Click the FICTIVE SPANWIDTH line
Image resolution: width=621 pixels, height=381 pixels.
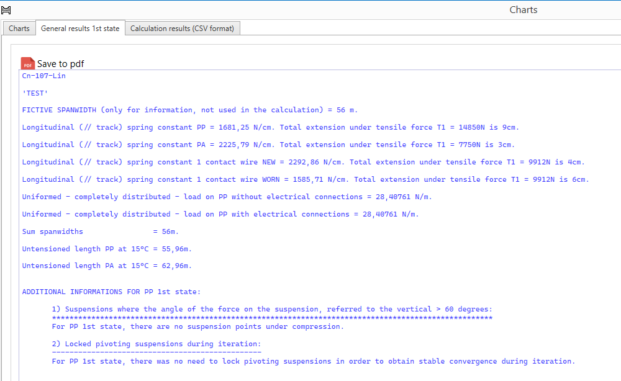click(x=189, y=110)
